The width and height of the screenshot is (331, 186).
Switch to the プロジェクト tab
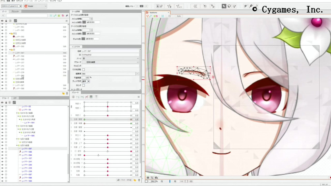(15, 12)
